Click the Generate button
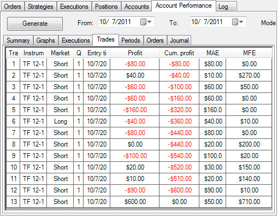This screenshot has height=216, width=278. click(x=35, y=24)
